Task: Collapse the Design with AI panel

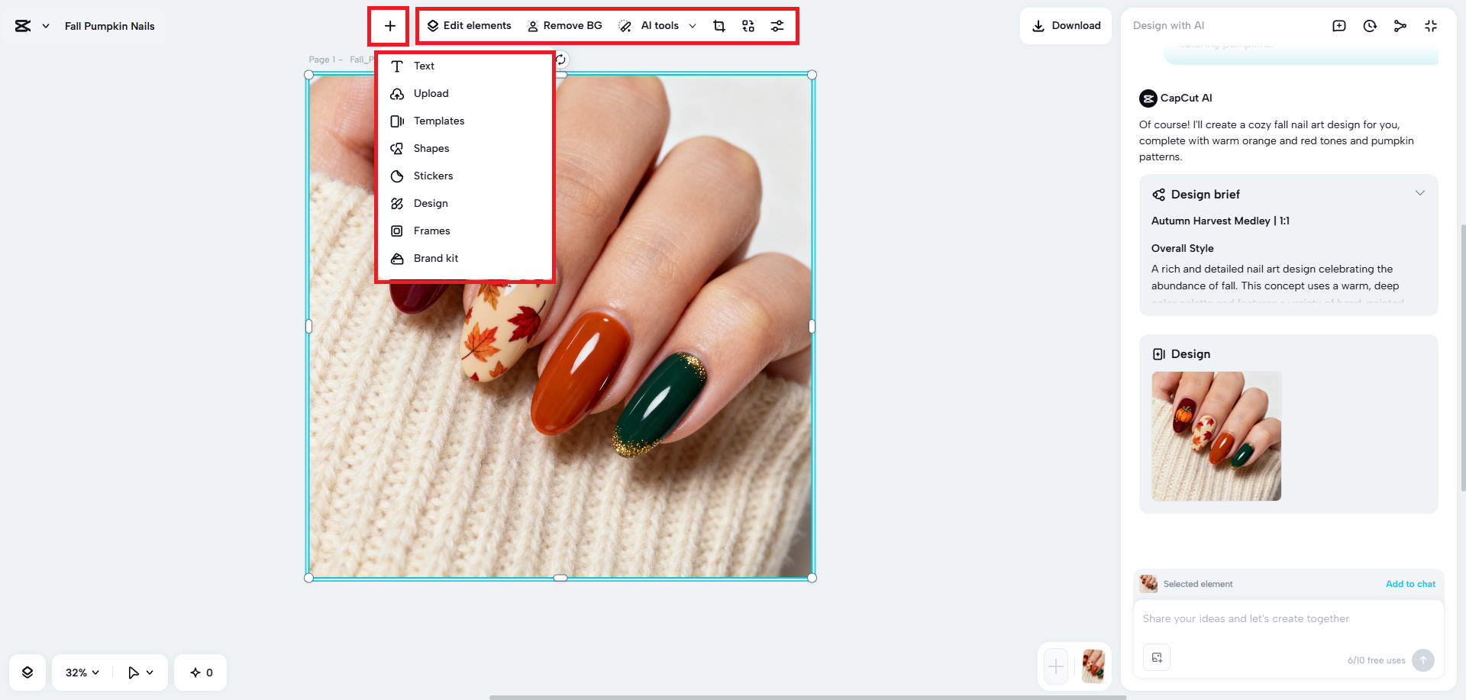Action: [x=1430, y=25]
